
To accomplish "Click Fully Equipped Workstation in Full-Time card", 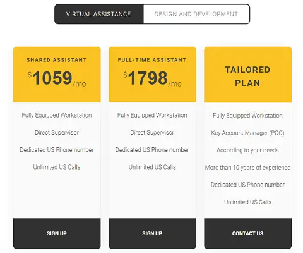I will [152, 115].
